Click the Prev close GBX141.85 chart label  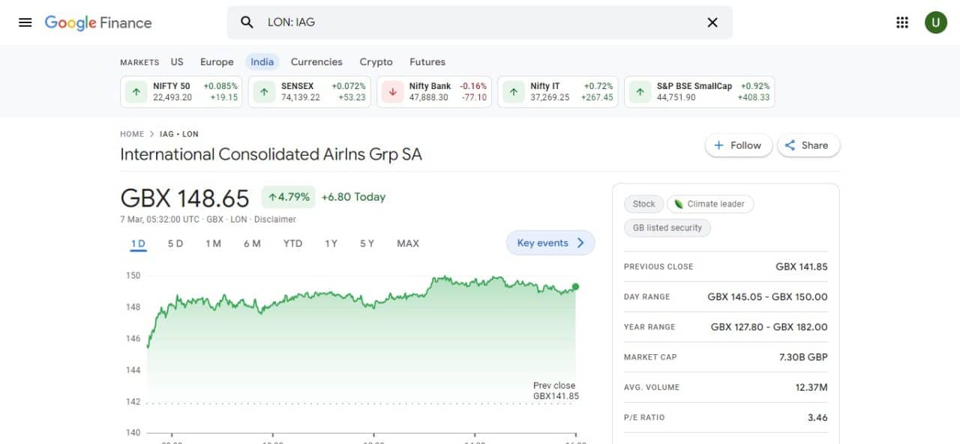(556, 391)
